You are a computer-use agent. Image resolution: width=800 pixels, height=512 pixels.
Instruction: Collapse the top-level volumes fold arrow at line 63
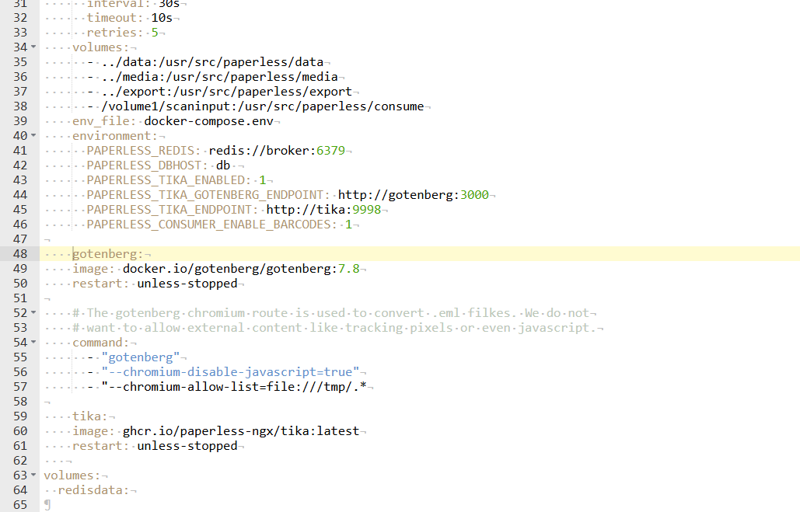pos(33,475)
